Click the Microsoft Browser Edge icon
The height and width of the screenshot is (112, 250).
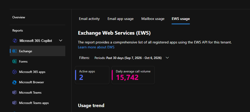coord(14,82)
